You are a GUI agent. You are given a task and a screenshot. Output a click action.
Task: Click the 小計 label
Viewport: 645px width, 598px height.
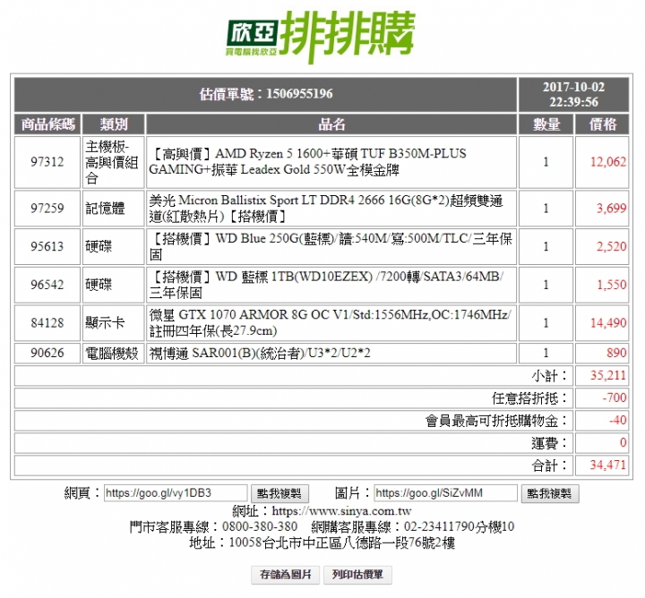549,376
